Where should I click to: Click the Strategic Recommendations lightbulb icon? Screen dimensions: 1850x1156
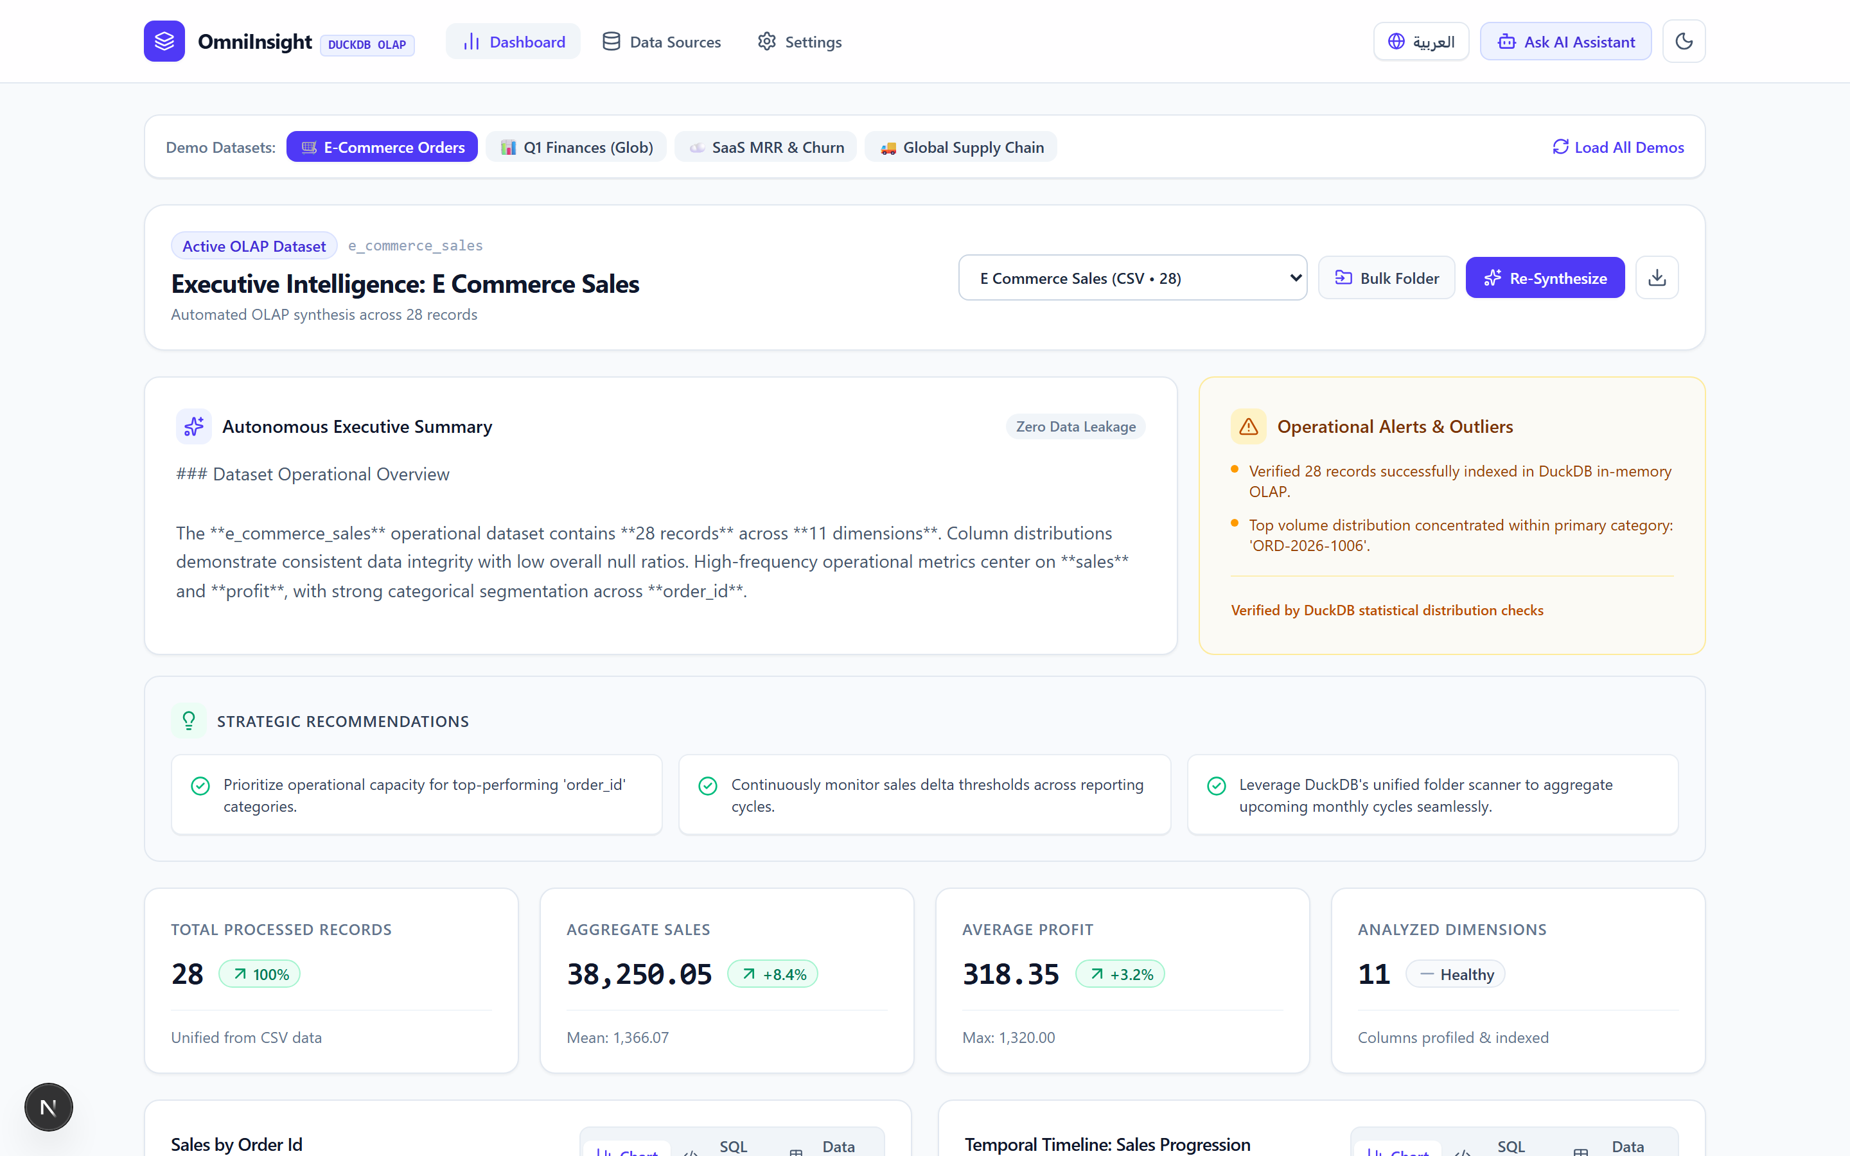pos(189,720)
